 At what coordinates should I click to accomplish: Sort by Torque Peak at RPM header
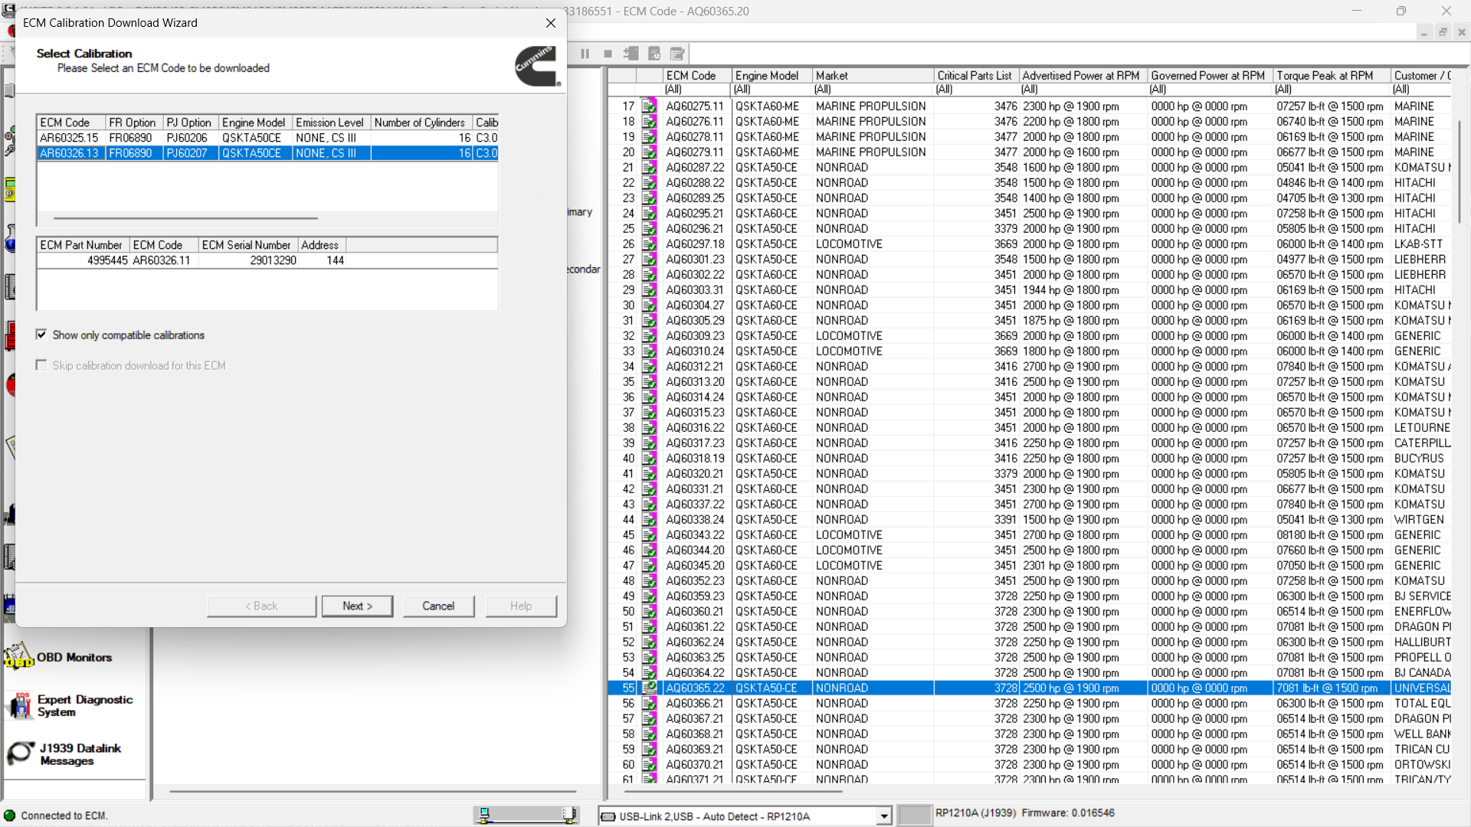pyautogui.click(x=1332, y=76)
